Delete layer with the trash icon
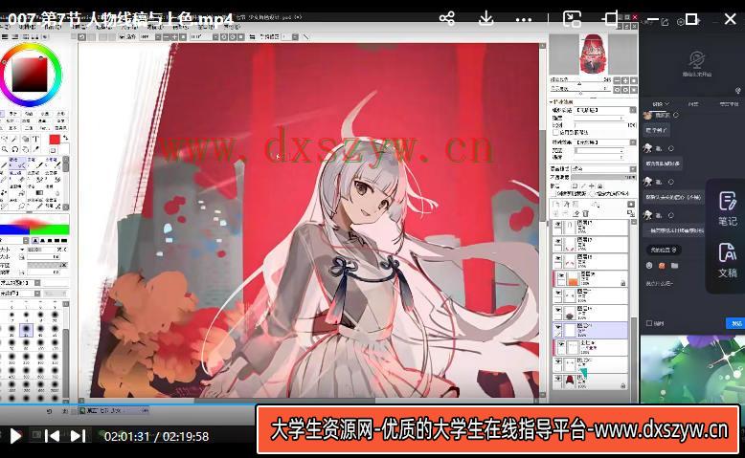The width and height of the screenshot is (745, 458). point(585,213)
